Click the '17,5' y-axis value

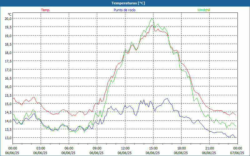point(8,61)
